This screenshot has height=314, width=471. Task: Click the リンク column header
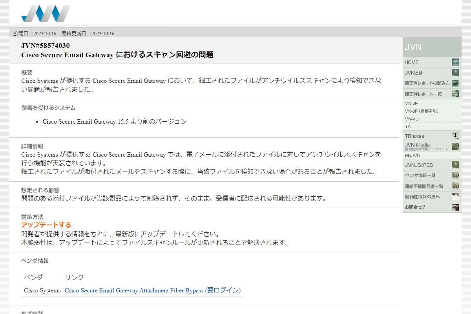(74, 277)
